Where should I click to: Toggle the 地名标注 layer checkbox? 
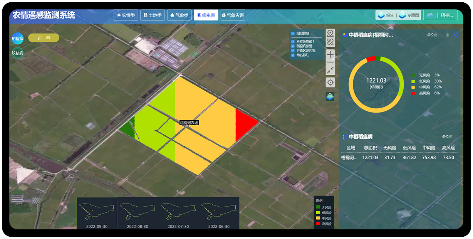click(293, 55)
